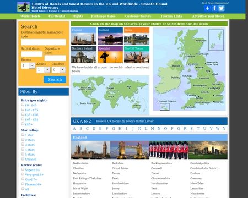Browse towns starting with letter S
The image size is (248, 198).
tap(192, 129)
